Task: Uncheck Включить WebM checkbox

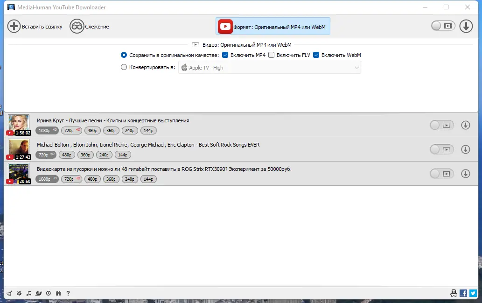Action: [x=316, y=55]
